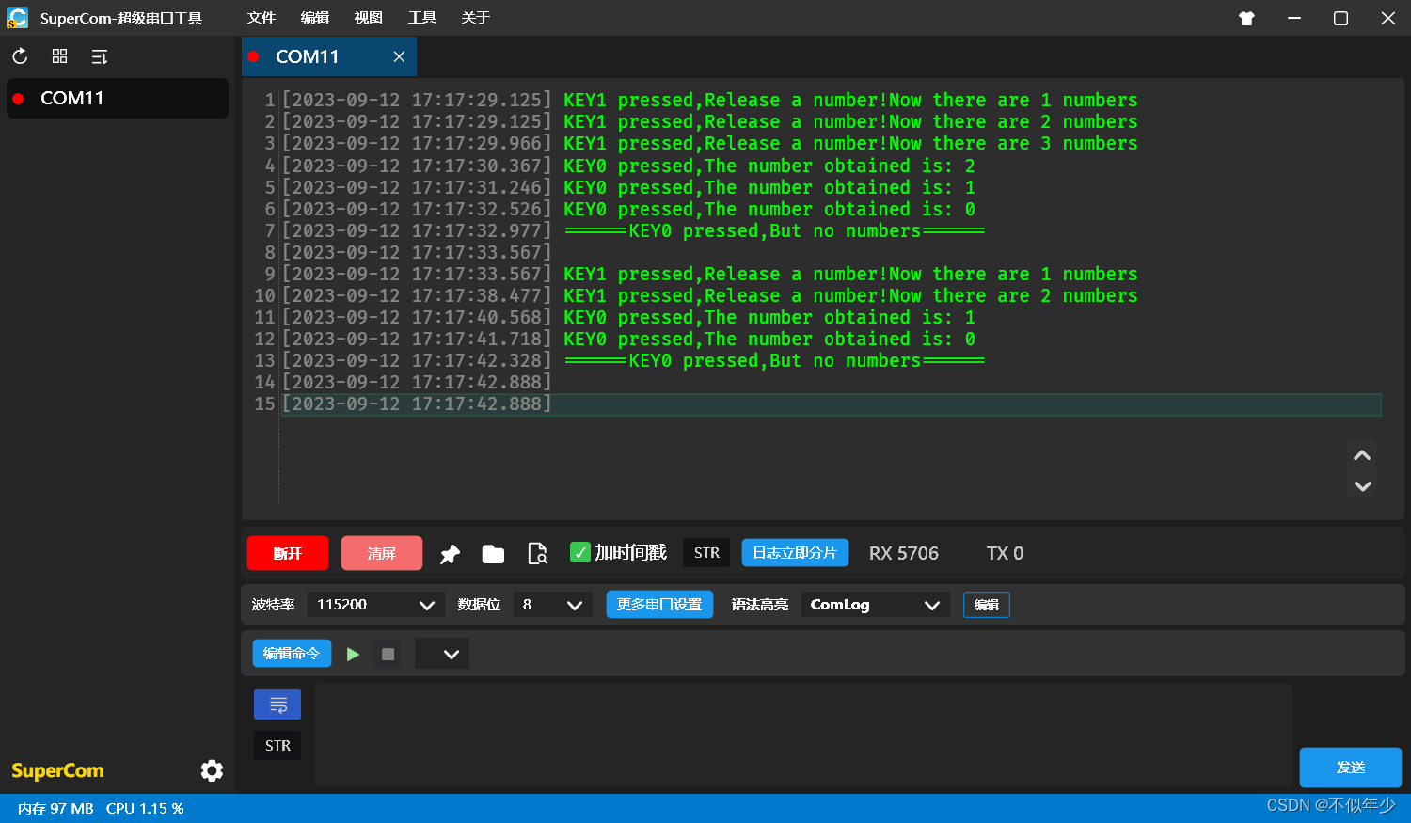Screen dimensions: 1411x823
Task: Click the 编辑命令 button
Action: click(292, 653)
